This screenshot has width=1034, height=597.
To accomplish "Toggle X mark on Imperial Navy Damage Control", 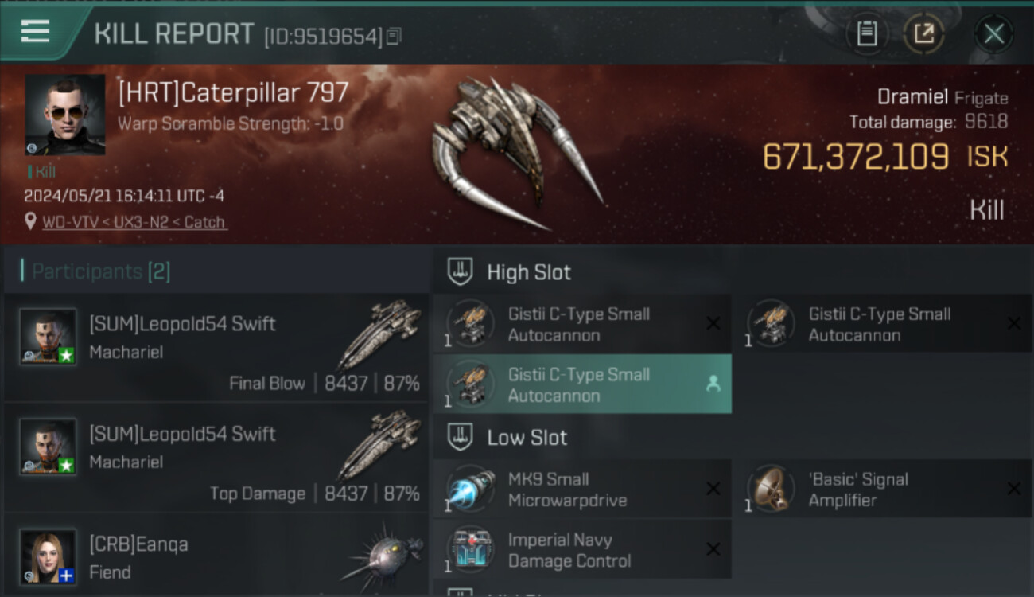I will (x=713, y=549).
